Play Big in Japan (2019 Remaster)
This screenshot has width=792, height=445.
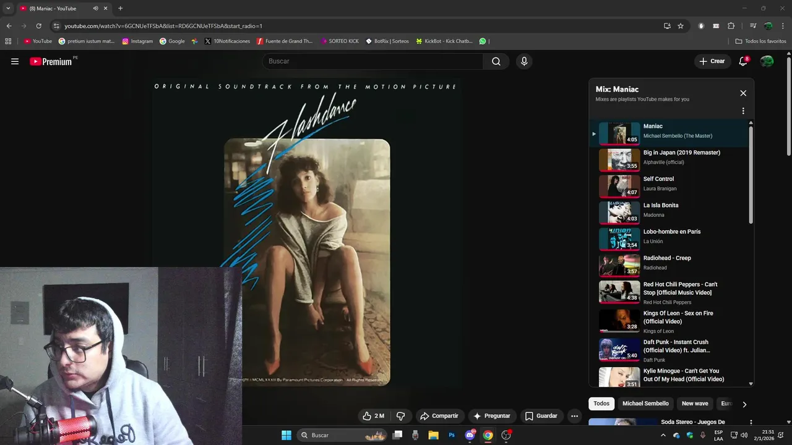pyautogui.click(x=669, y=160)
